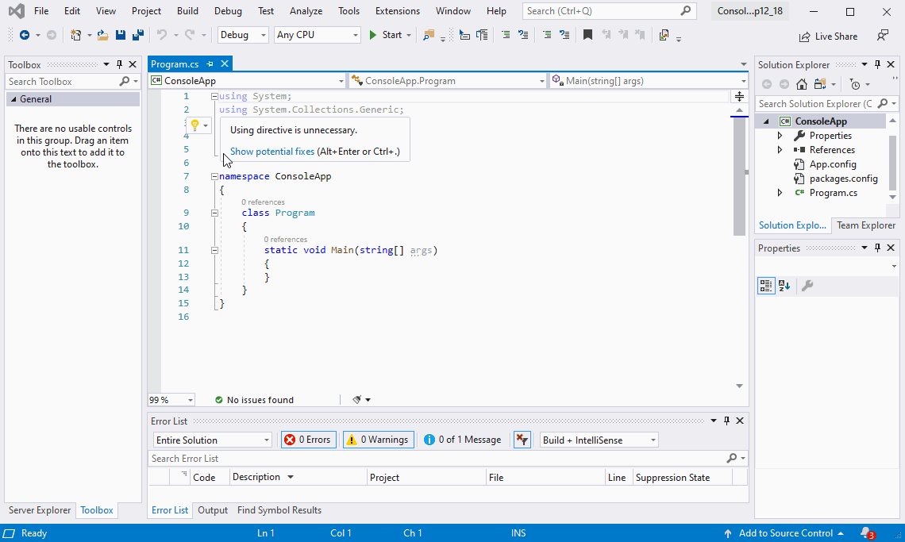Toggle the 0 of 1 Message filter
This screenshot has height=542, width=905.
[x=462, y=440]
